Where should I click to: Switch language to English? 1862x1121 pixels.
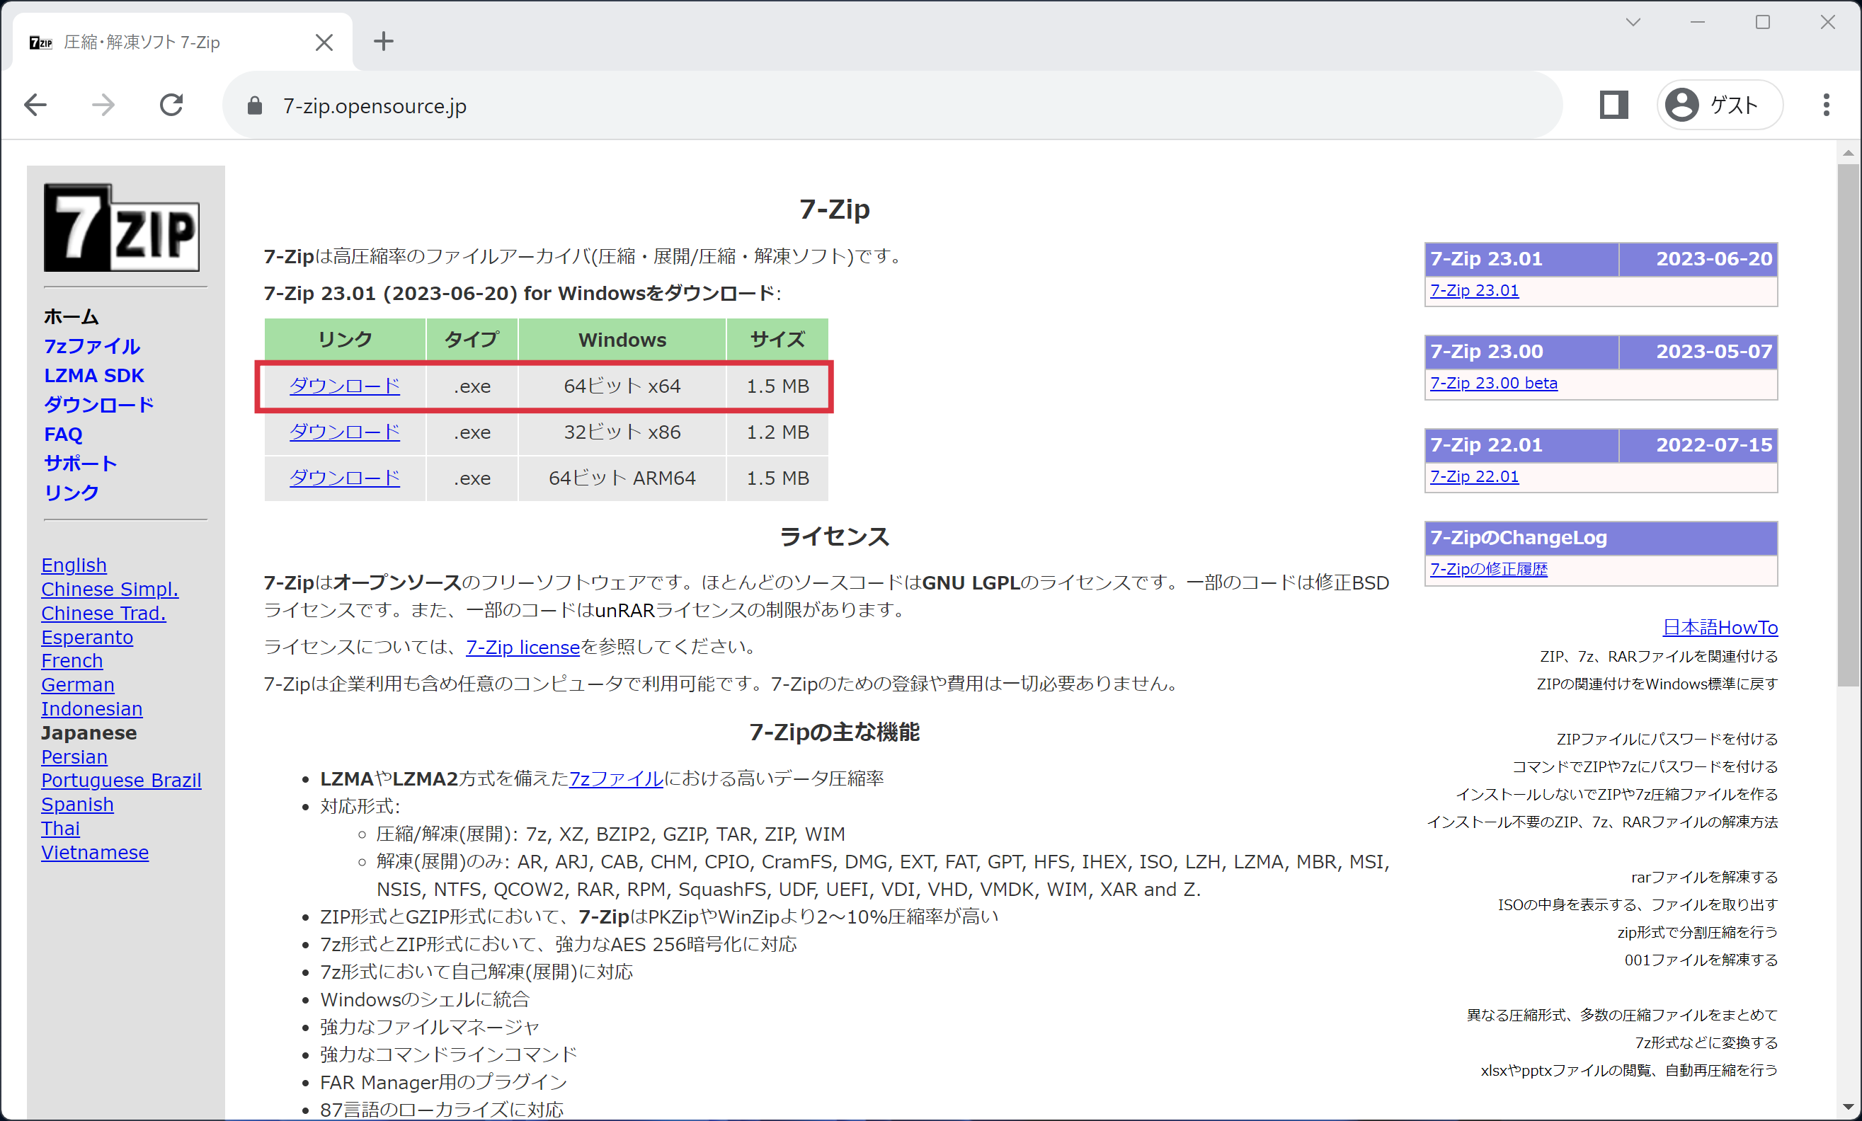click(x=74, y=565)
